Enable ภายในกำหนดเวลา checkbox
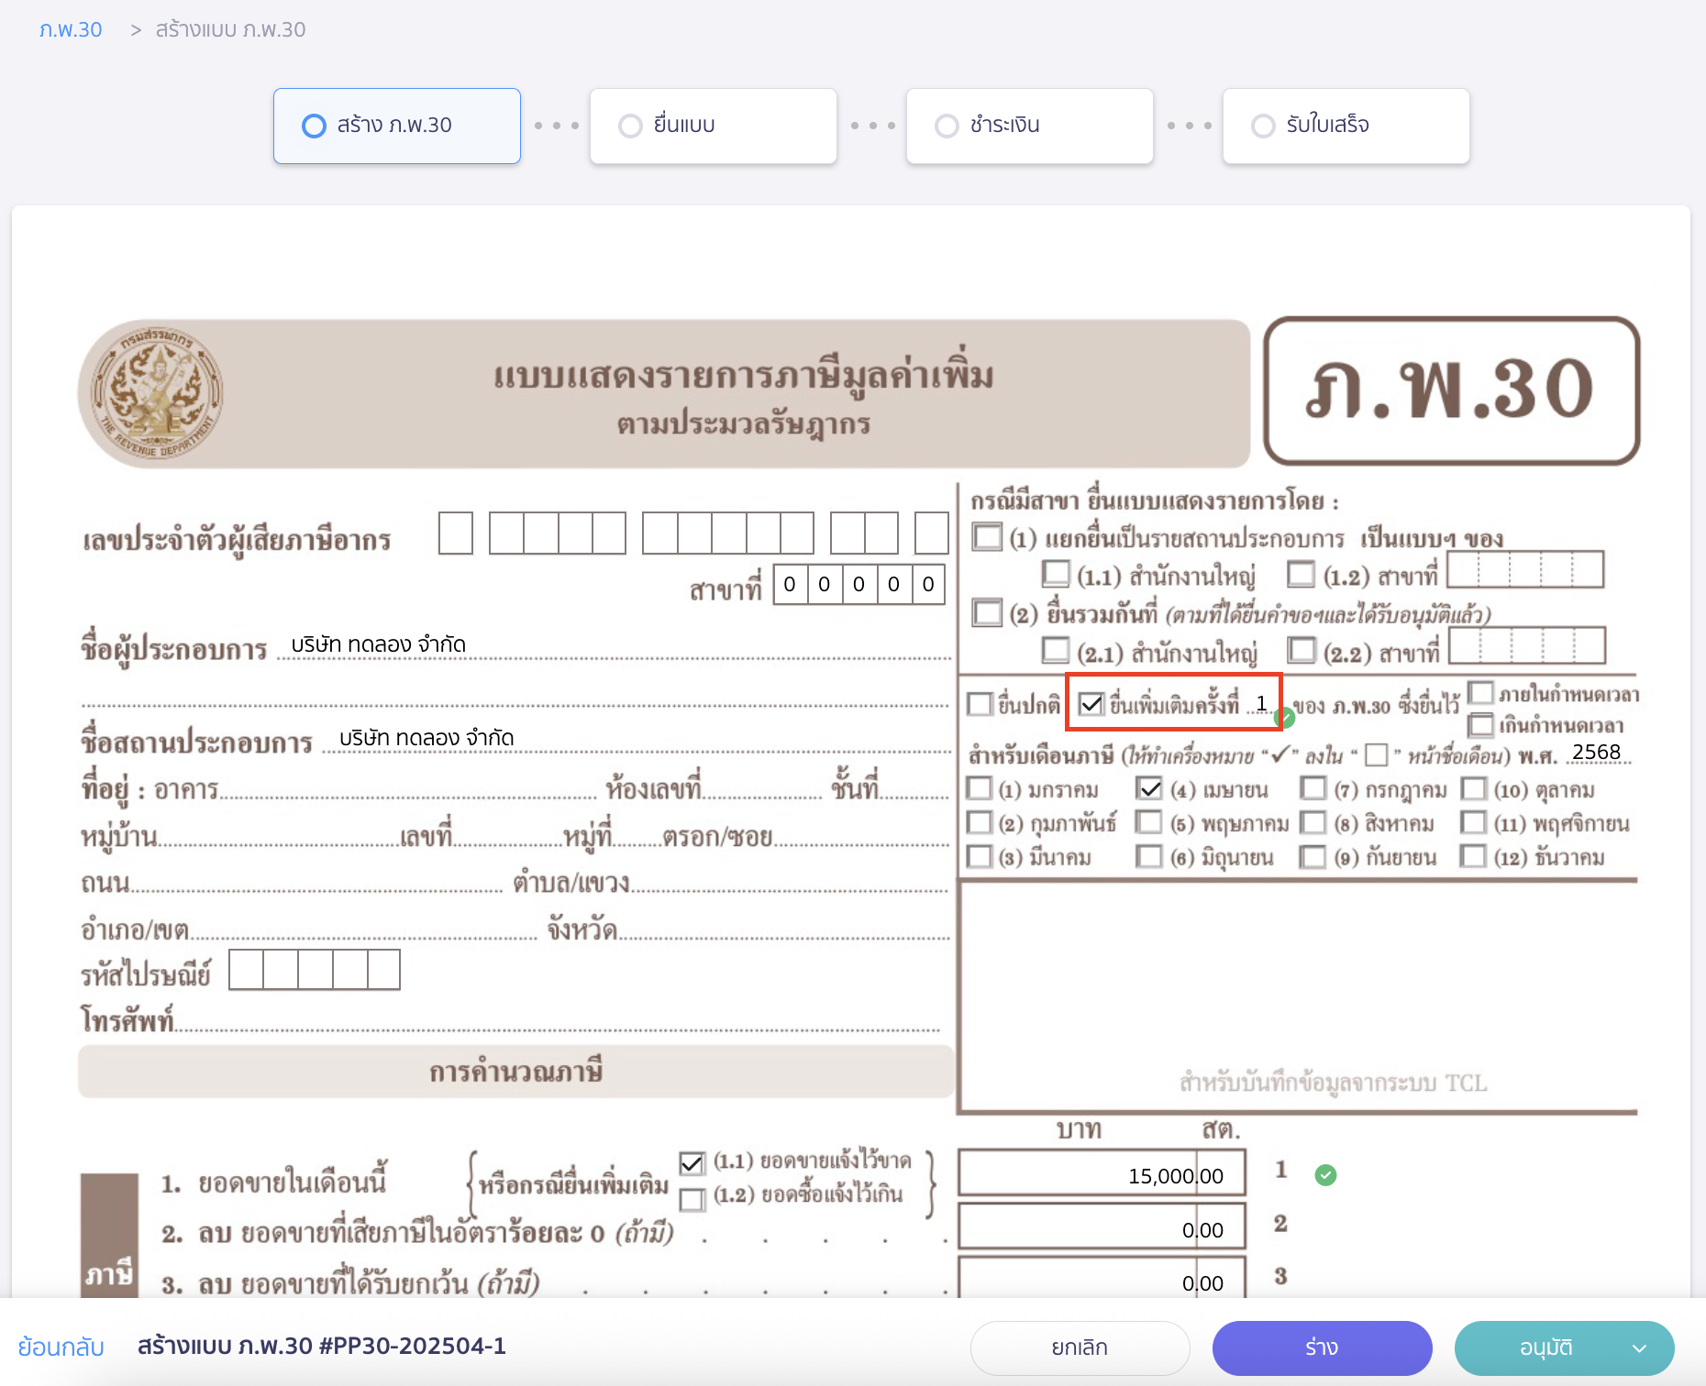 pos(1482,693)
